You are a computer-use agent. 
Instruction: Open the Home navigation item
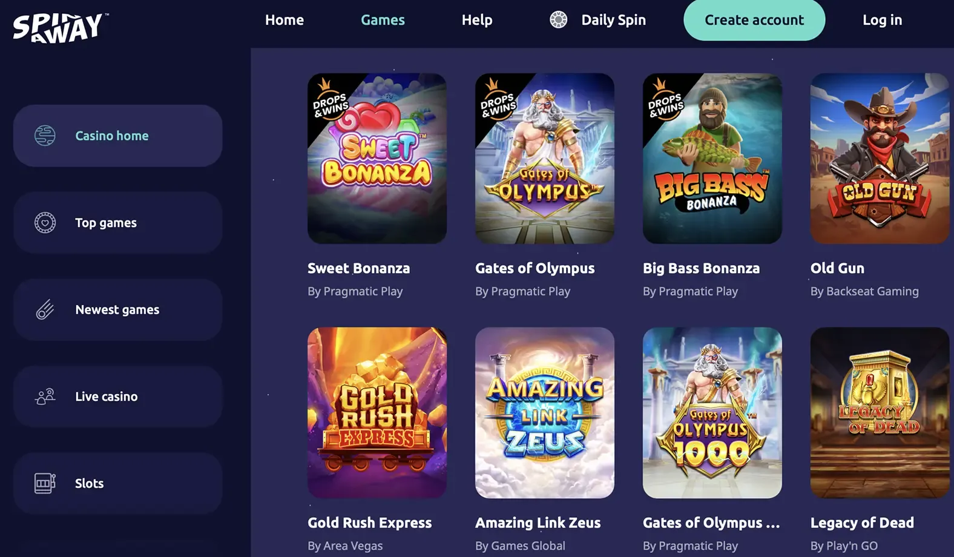point(284,19)
